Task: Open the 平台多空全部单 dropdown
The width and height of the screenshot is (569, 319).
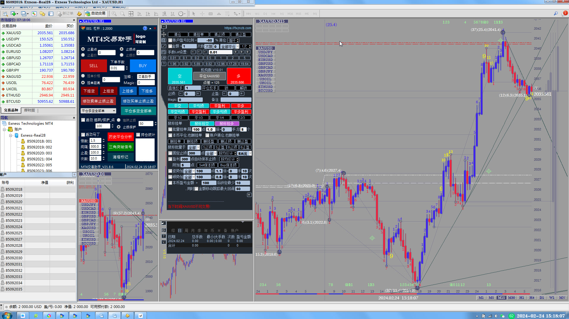Action: (98, 111)
